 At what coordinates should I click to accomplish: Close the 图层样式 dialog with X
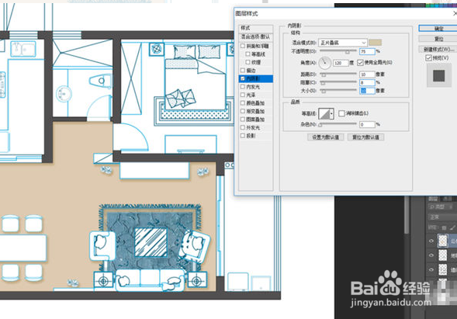455,13
